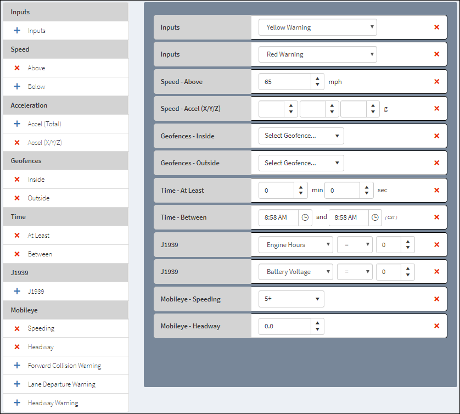Click the Mobileye Headway 0.0 field
Image resolution: width=460 pixels, height=414 pixels.
click(x=285, y=326)
